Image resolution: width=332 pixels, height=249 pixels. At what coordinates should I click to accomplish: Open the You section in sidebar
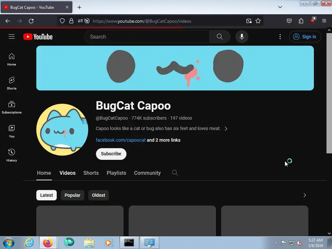(12, 131)
